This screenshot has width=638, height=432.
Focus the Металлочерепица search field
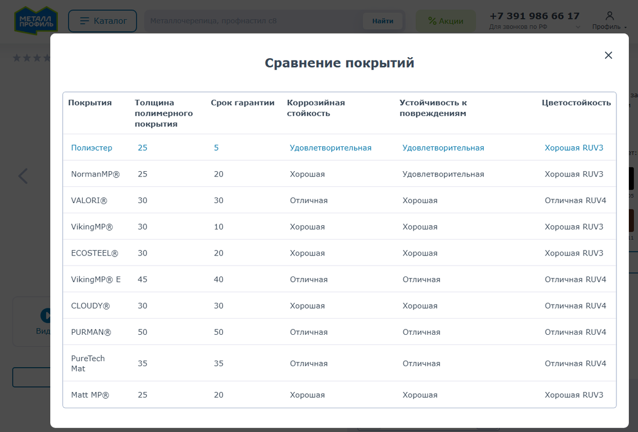pos(254,21)
